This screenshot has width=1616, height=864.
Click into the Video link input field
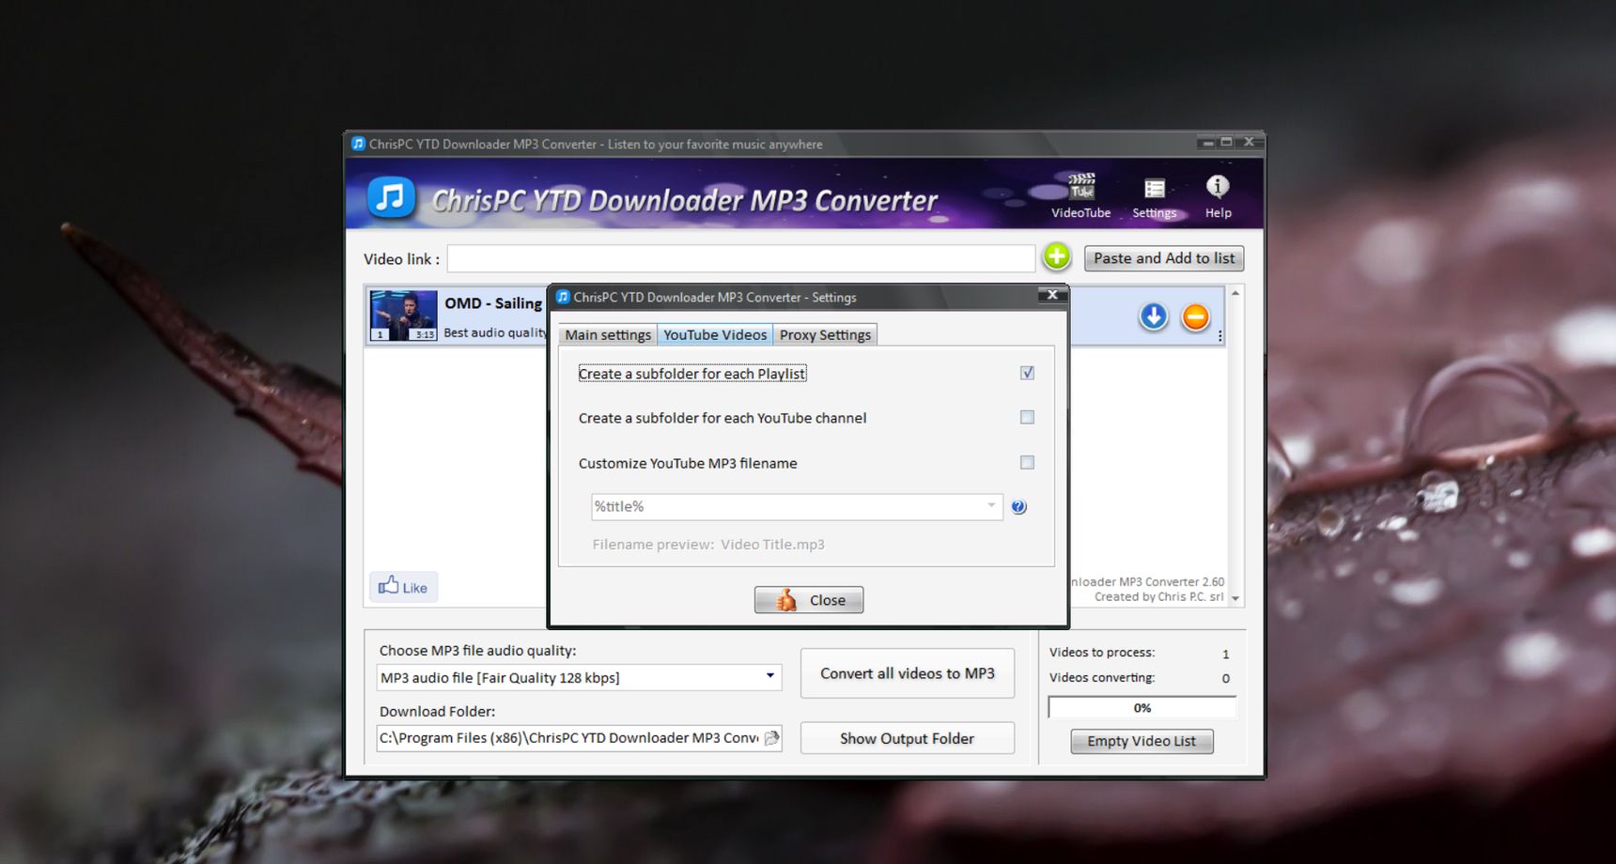pyautogui.click(x=741, y=259)
